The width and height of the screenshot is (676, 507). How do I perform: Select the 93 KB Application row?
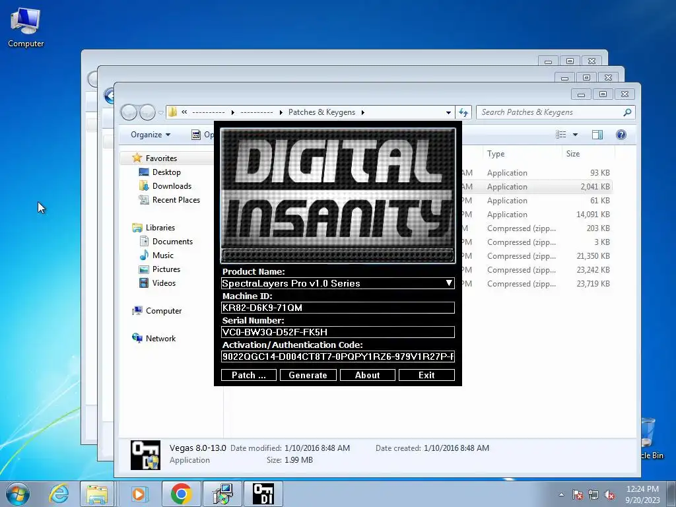[537, 173]
